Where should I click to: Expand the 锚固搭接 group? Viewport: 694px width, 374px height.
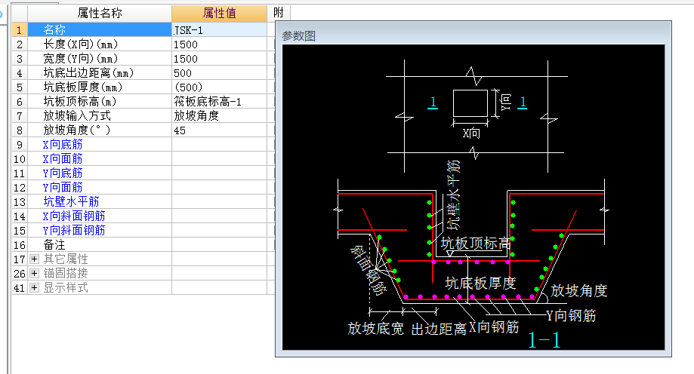pos(34,273)
